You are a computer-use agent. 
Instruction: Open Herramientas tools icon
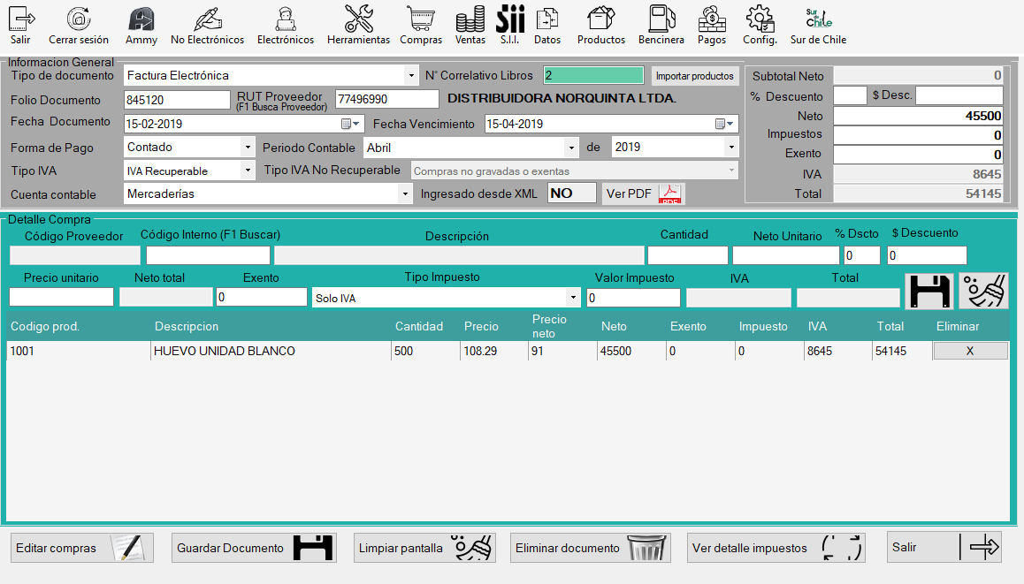pos(358,25)
